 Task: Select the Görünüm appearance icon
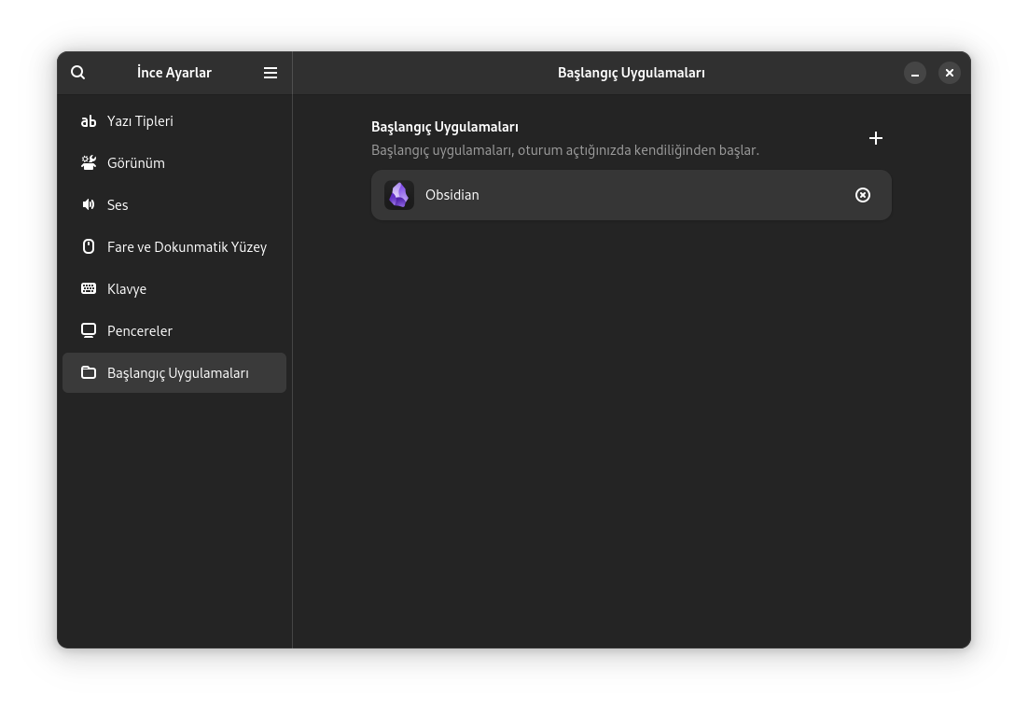[89, 162]
